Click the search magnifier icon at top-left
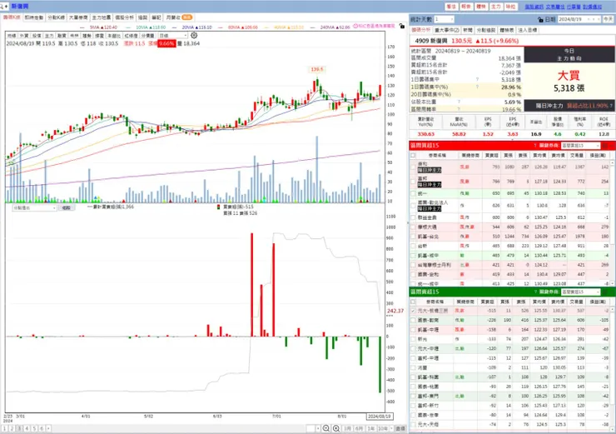Image resolution: width=616 pixels, height=434 pixels. pyautogui.click(x=2, y=7)
